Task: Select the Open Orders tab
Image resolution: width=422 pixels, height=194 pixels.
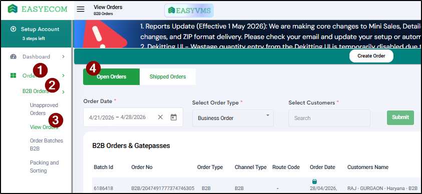Action: [112, 77]
